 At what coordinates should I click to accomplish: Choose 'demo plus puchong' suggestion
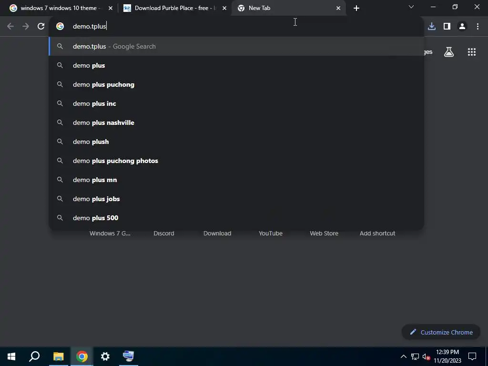(x=236, y=84)
